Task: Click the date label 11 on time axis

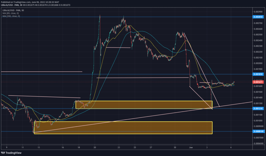Action: [x=23, y=147]
